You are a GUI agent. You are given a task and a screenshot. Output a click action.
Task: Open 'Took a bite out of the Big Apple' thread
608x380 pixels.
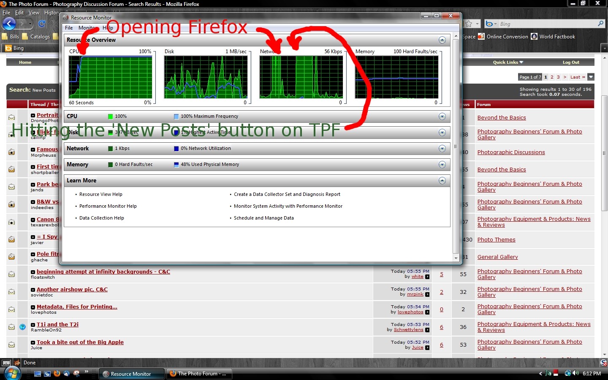[80, 342]
